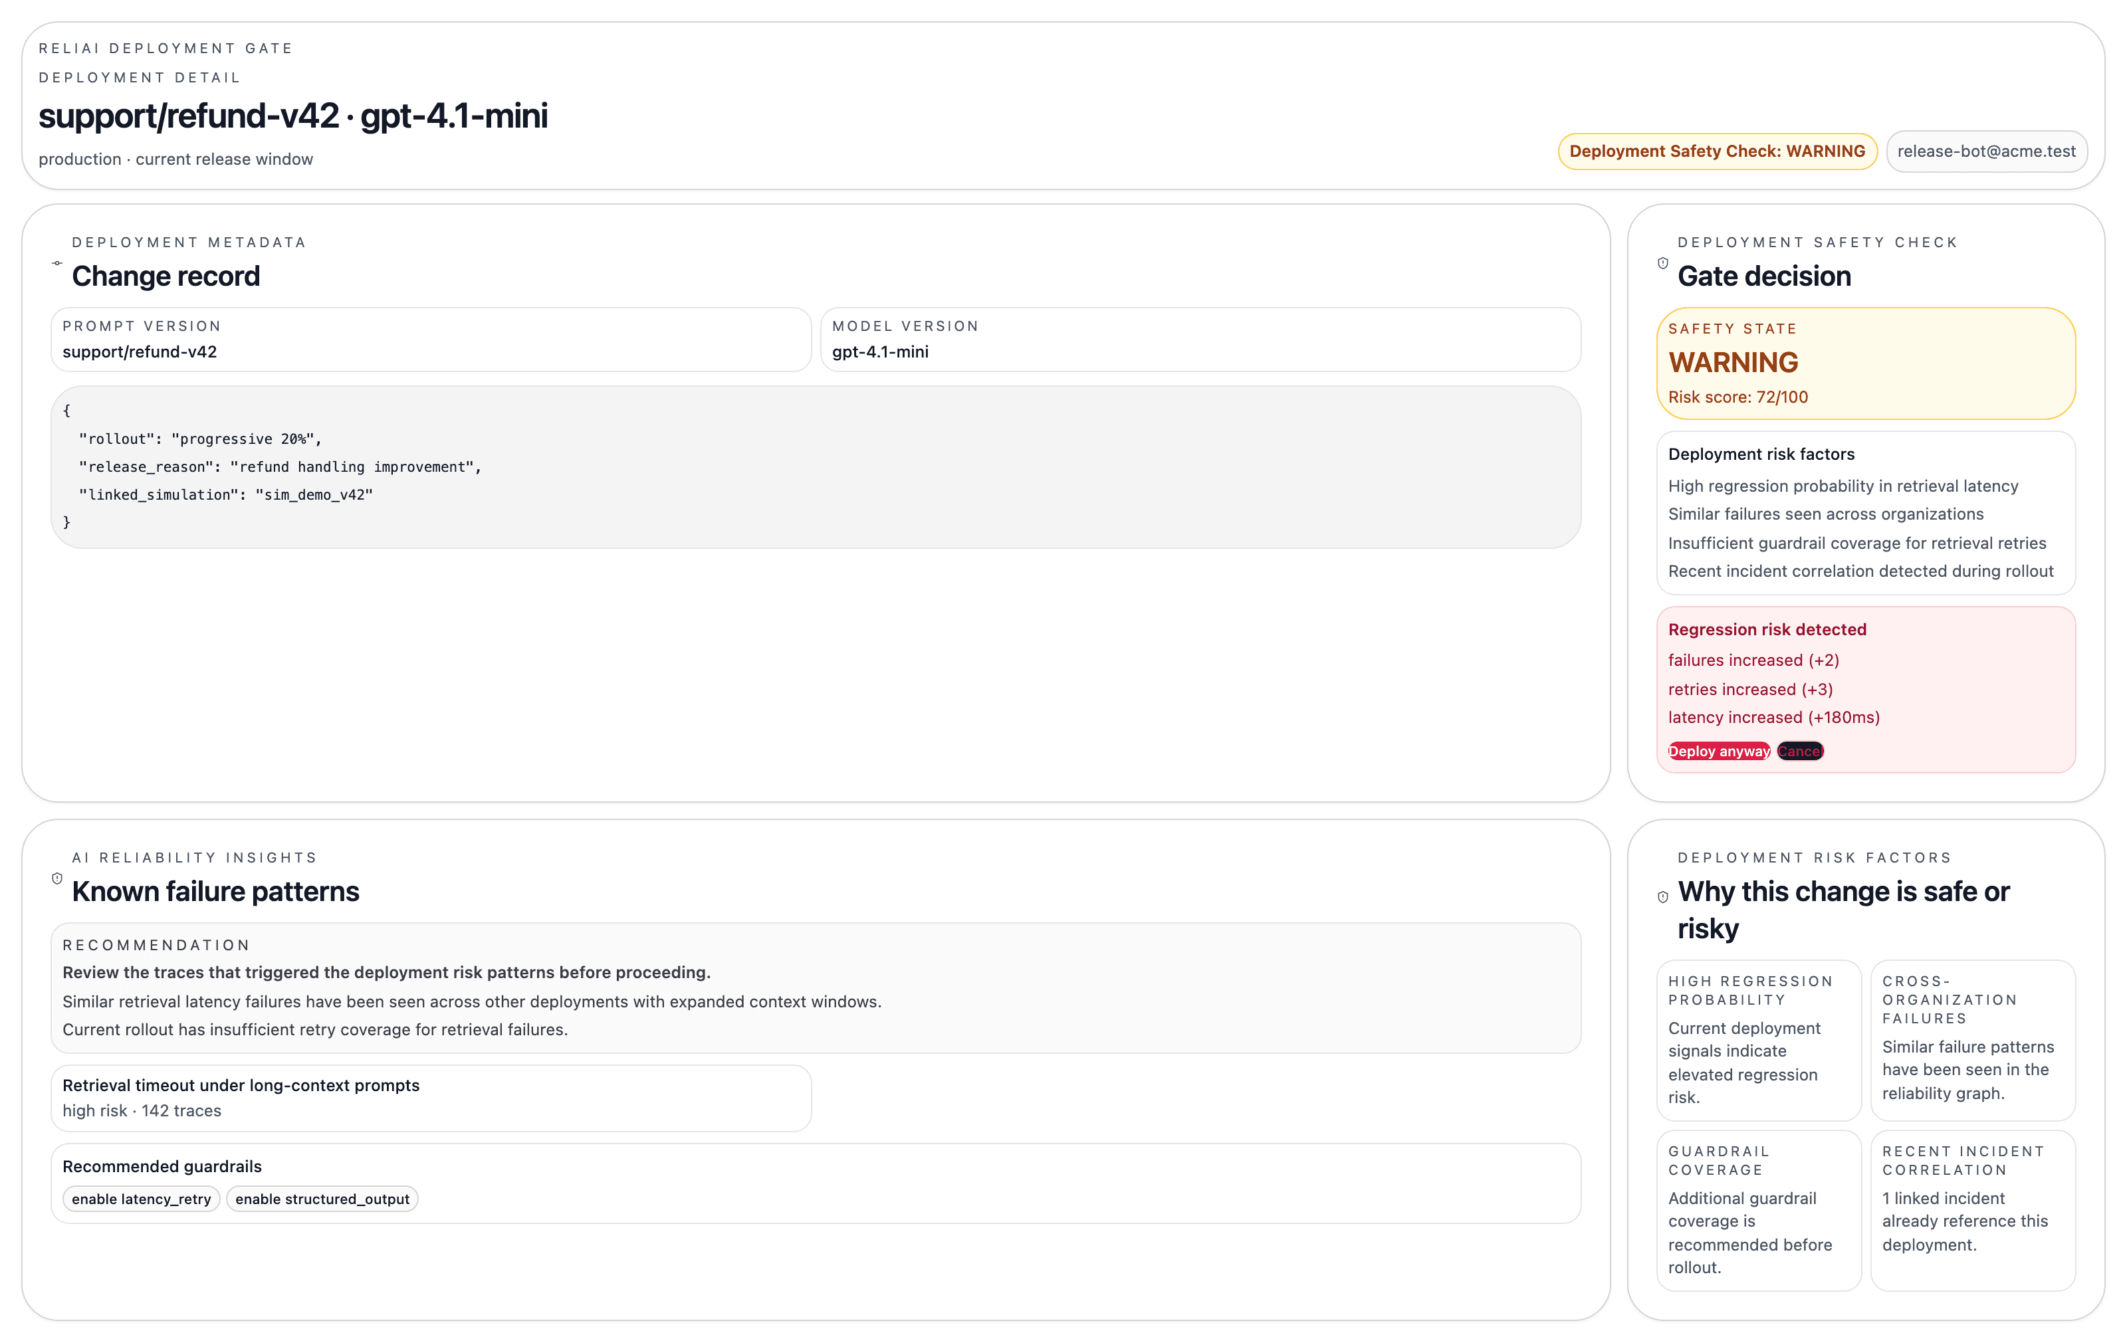Enable the structured_output guardrail chip
The height and width of the screenshot is (1329, 2127).
pyautogui.click(x=322, y=1198)
